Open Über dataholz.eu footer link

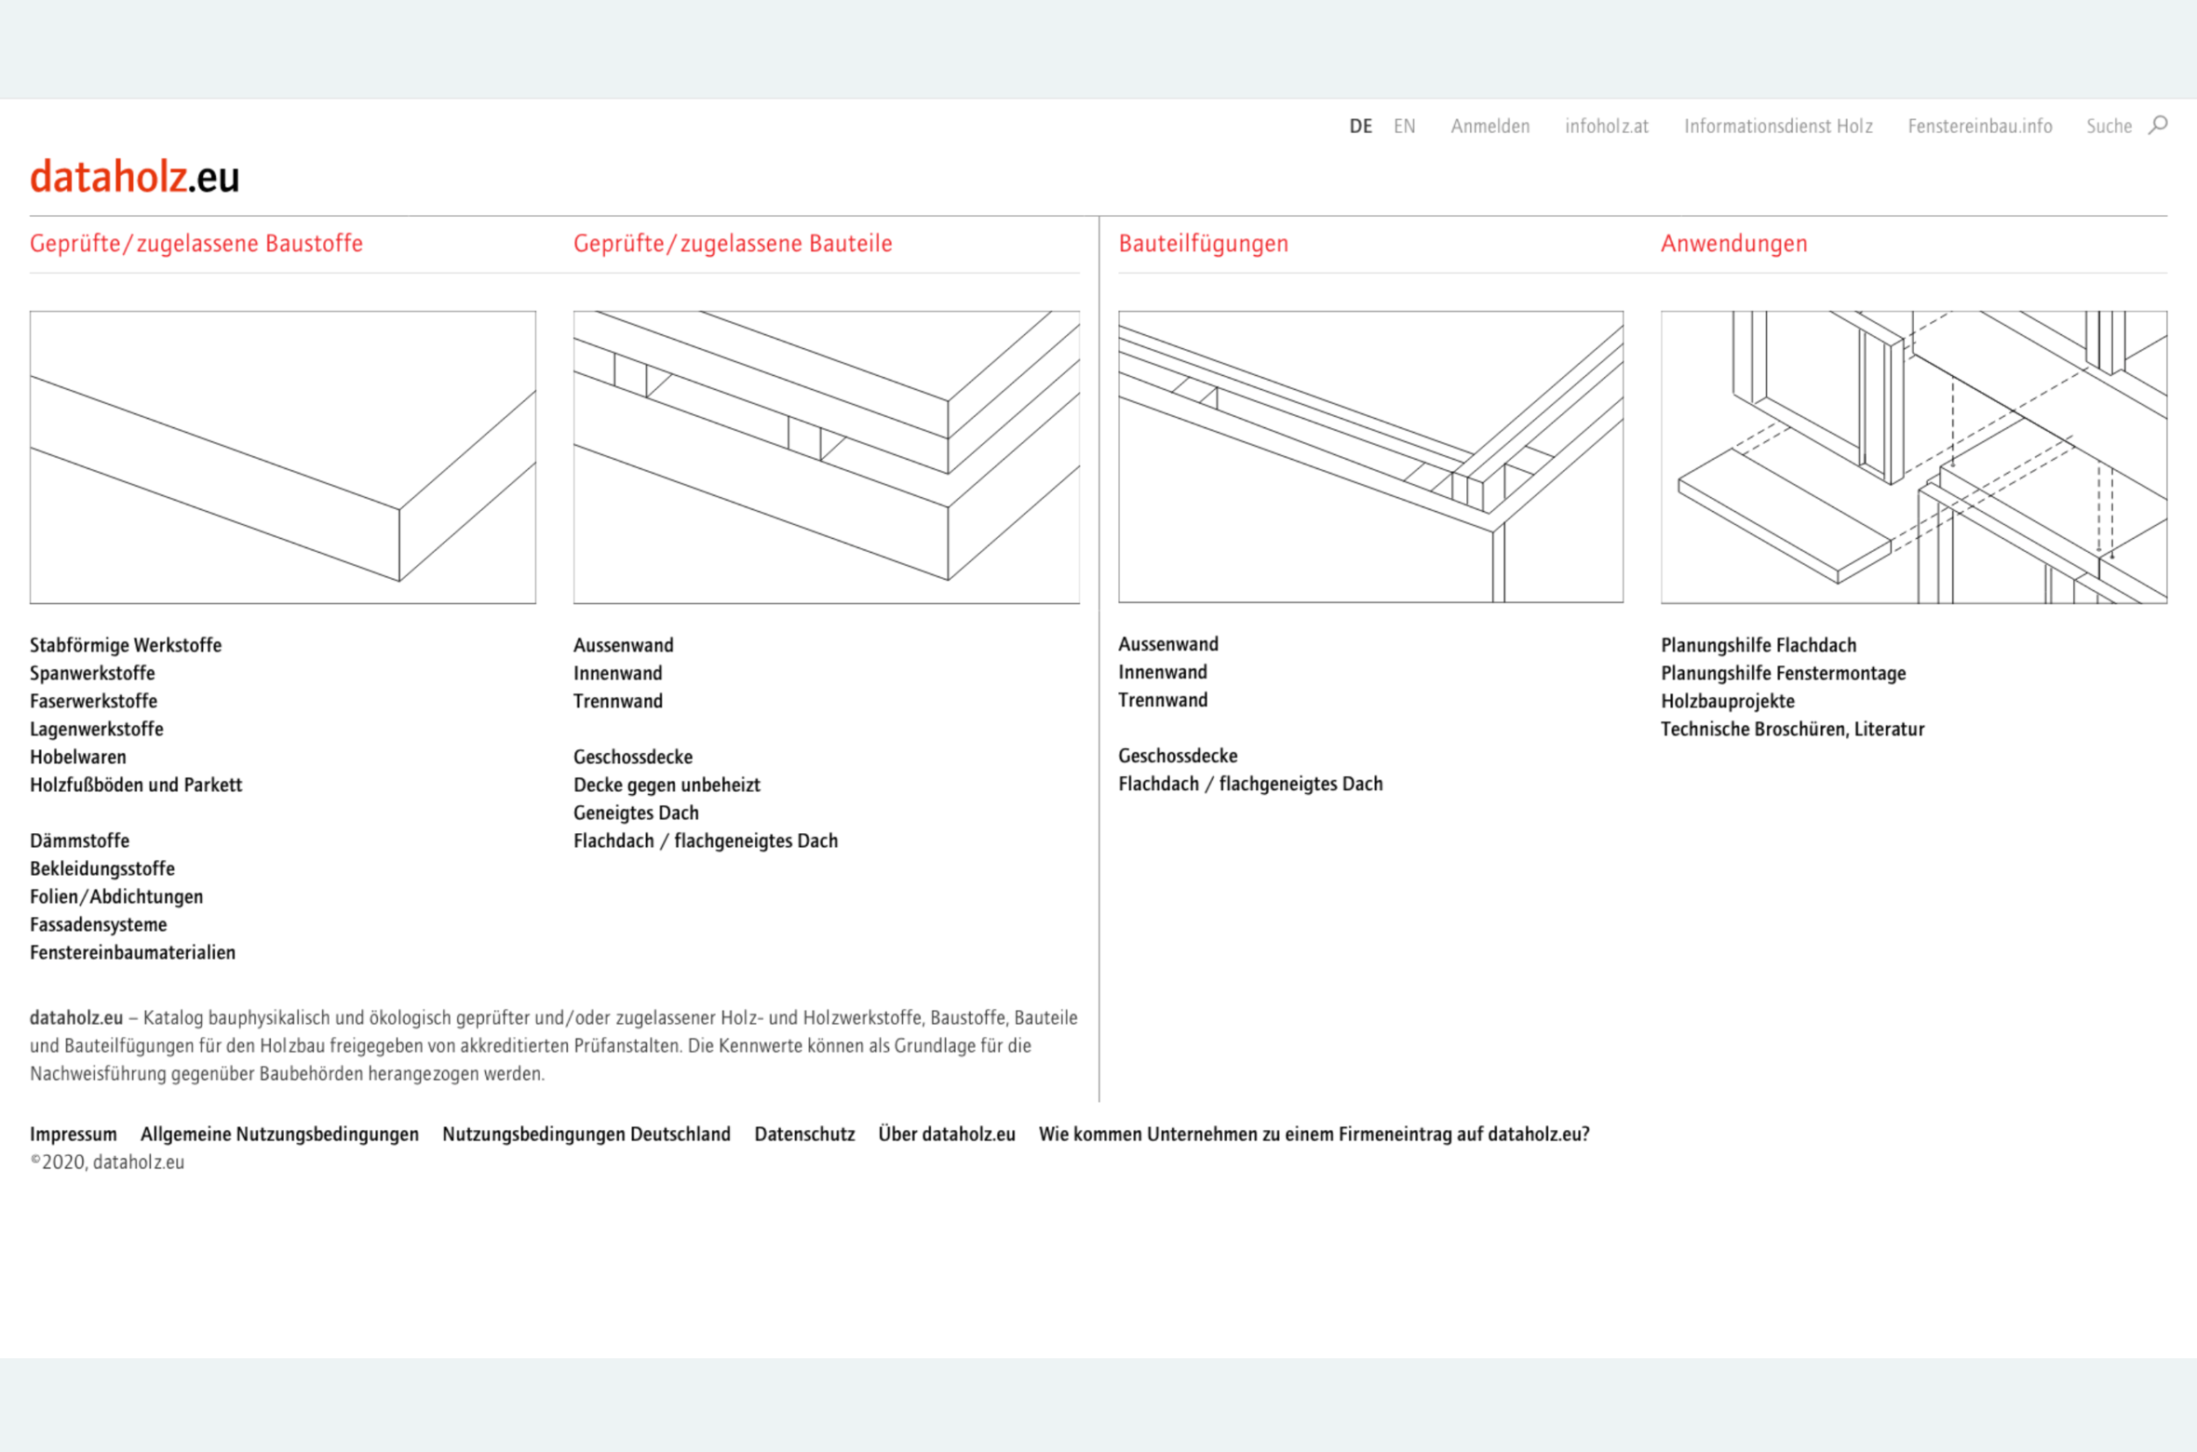pos(947,1134)
